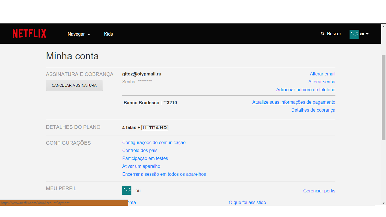Click Encerrar a sessão em todos os aparelhos
This screenshot has width=386, height=217.
tap(164, 174)
